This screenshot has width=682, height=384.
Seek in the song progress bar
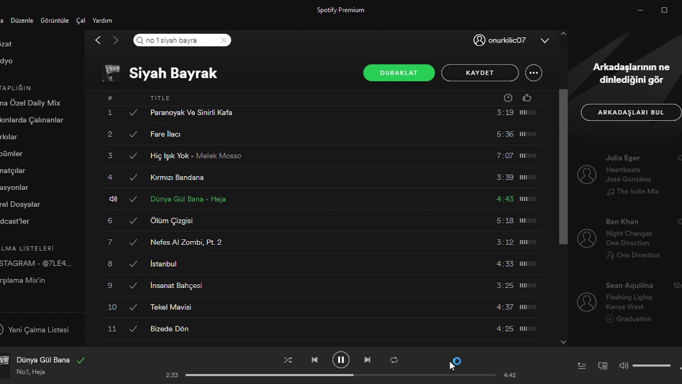pos(340,375)
